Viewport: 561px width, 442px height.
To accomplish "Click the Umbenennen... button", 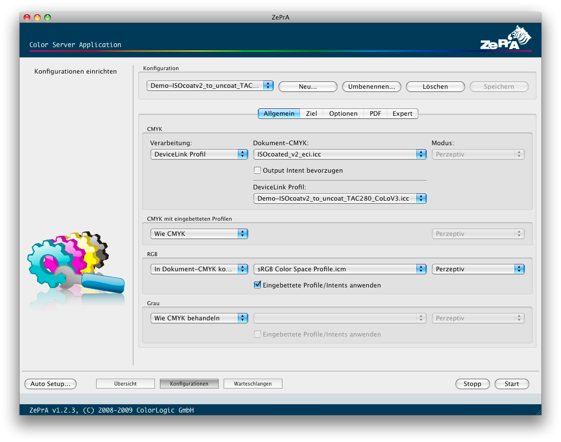I will coord(371,87).
